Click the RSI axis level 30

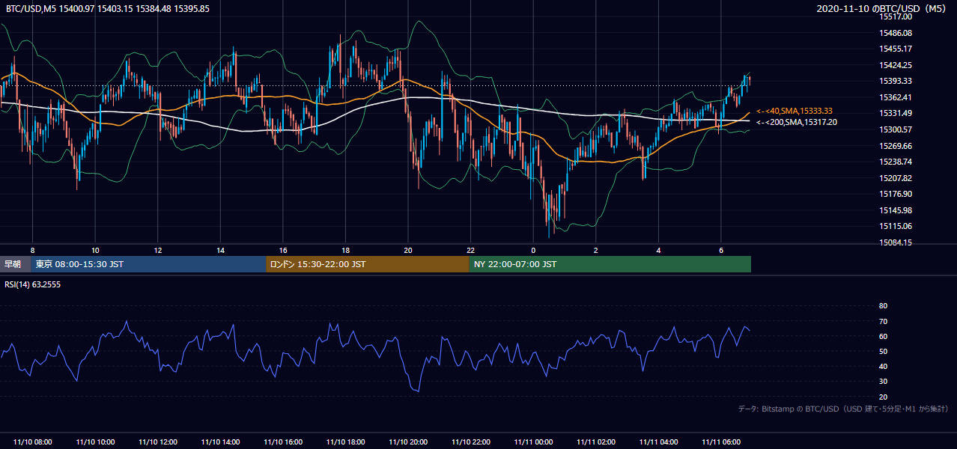coord(883,382)
